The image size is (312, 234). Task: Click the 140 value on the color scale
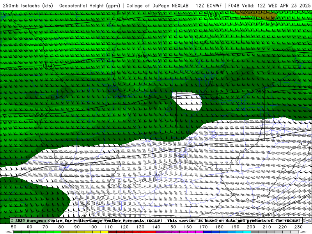(156, 227)
